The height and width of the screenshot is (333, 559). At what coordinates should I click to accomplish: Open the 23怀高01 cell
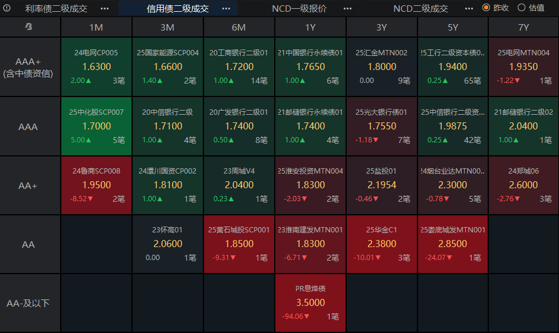click(167, 244)
